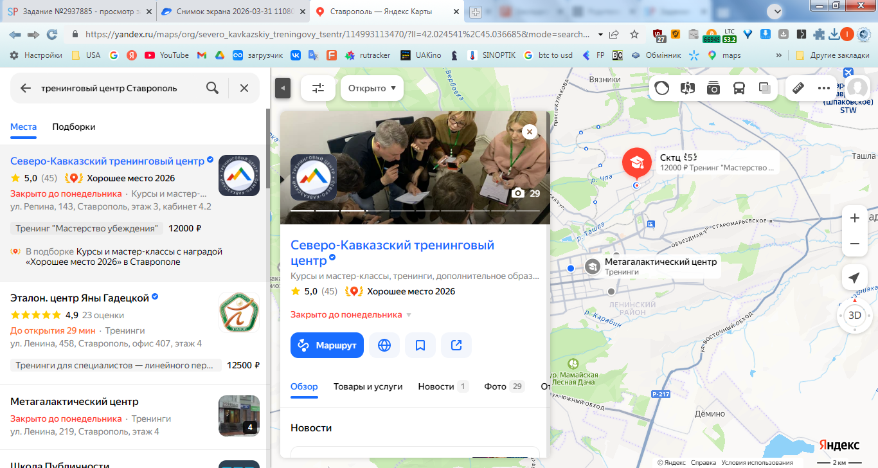Toggle the traffic layer icon
The width and height of the screenshot is (878, 468).
click(x=661, y=88)
